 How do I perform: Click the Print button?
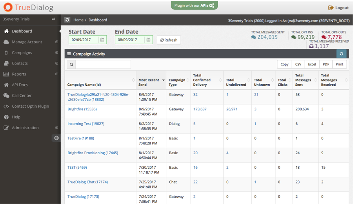point(340,64)
